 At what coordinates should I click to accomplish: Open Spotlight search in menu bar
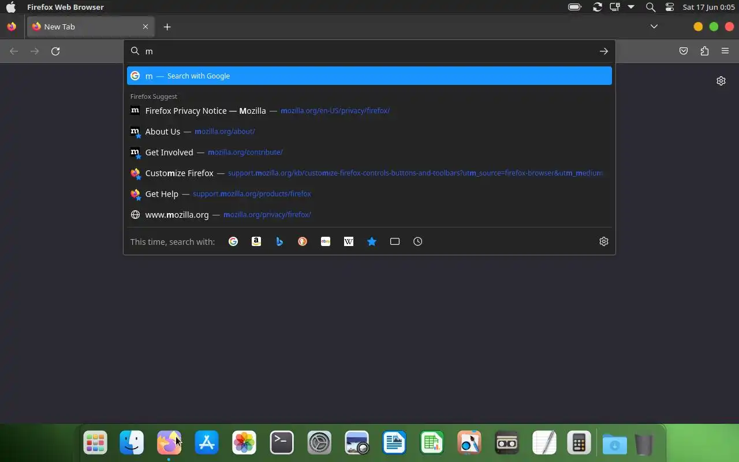pyautogui.click(x=651, y=8)
